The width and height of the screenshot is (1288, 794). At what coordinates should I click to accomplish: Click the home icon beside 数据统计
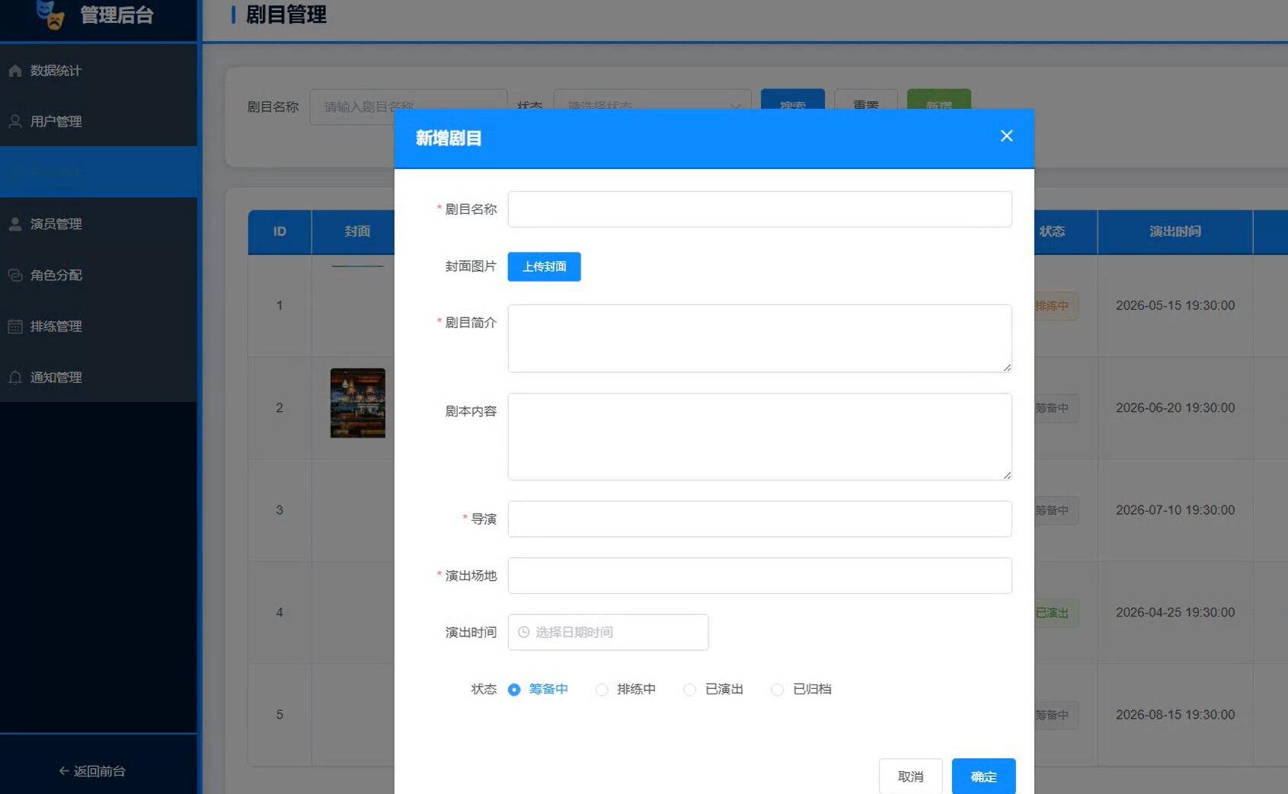click(x=15, y=71)
